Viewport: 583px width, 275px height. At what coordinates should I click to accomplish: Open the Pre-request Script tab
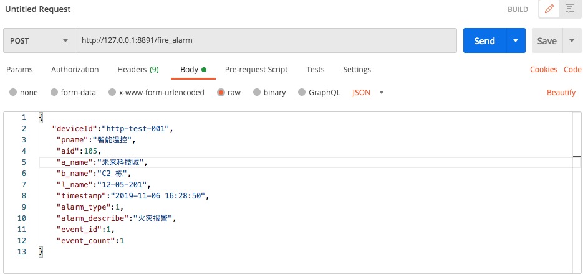click(x=256, y=70)
